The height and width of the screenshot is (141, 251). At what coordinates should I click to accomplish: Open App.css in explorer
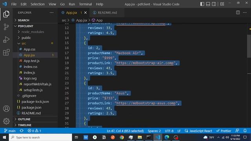(x=35, y=49)
